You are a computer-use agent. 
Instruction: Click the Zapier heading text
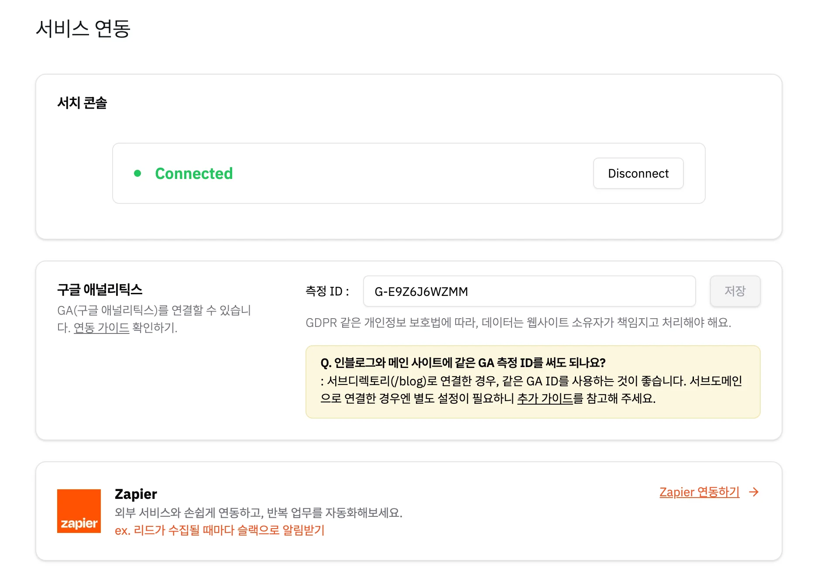pos(136,494)
